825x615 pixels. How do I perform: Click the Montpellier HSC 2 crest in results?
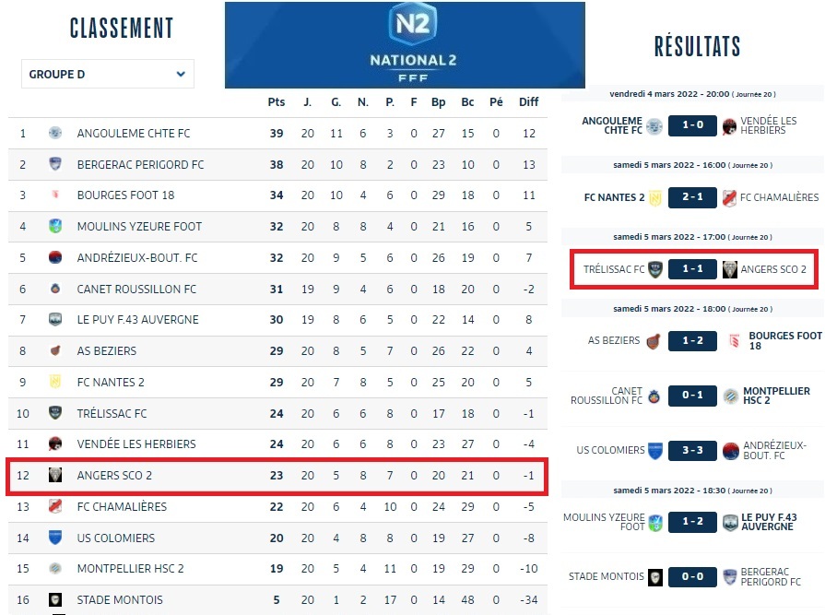tap(731, 396)
